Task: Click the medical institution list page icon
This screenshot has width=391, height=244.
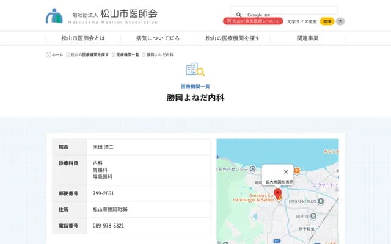Action: (x=195, y=70)
